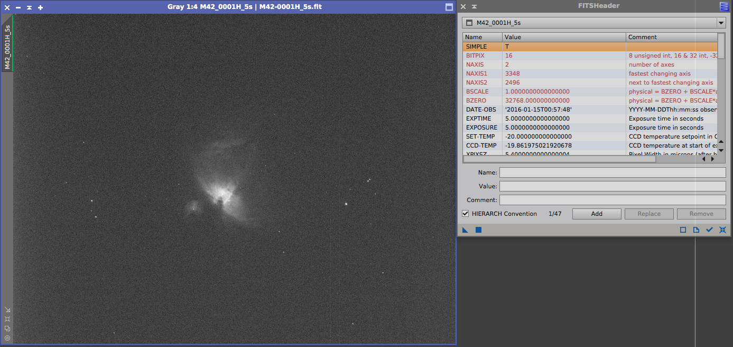Click the zoom-to-fit icon in image window sidebar
The image size is (733, 347).
7,319
